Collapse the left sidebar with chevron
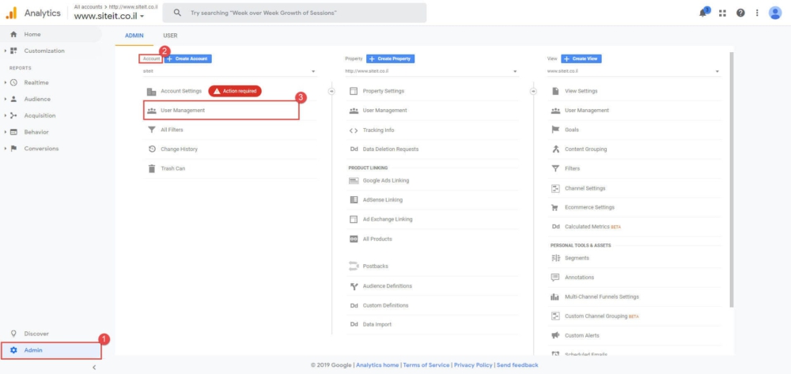Image resolution: width=791 pixels, height=374 pixels. pyautogui.click(x=94, y=368)
